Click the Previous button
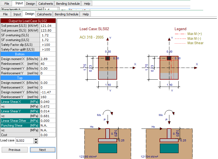Image resolution: width=218 pixels, height=159 pixels. coord(15,150)
